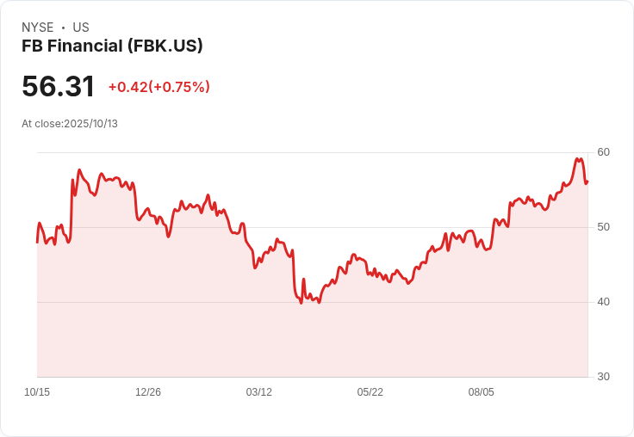Screen dimensions: 634x437
Task: Click the chart's latest price endpoint
Action: (587, 182)
